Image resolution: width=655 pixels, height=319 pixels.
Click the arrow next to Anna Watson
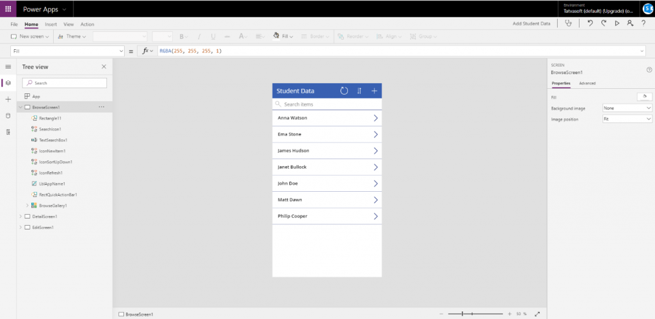(x=375, y=118)
